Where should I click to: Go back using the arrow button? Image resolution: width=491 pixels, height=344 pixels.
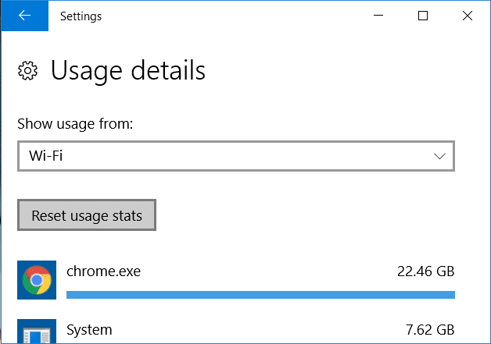[x=25, y=16]
